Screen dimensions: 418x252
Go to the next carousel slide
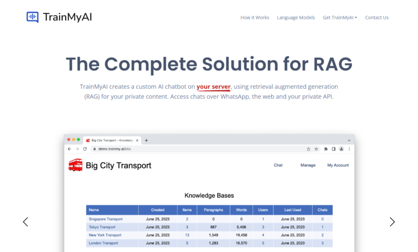pos(392,222)
